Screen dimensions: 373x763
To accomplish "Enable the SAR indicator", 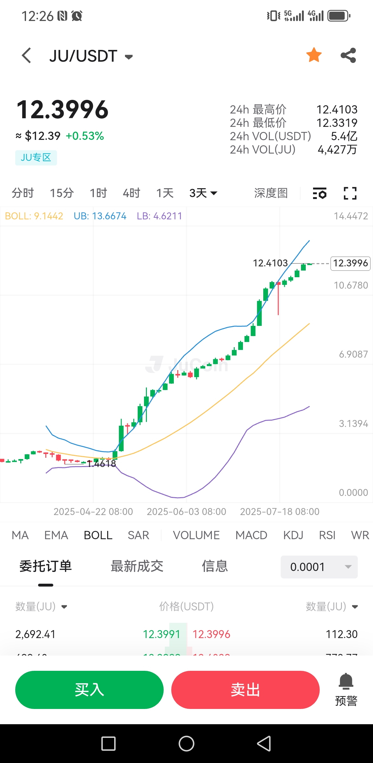I will pos(138,535).
